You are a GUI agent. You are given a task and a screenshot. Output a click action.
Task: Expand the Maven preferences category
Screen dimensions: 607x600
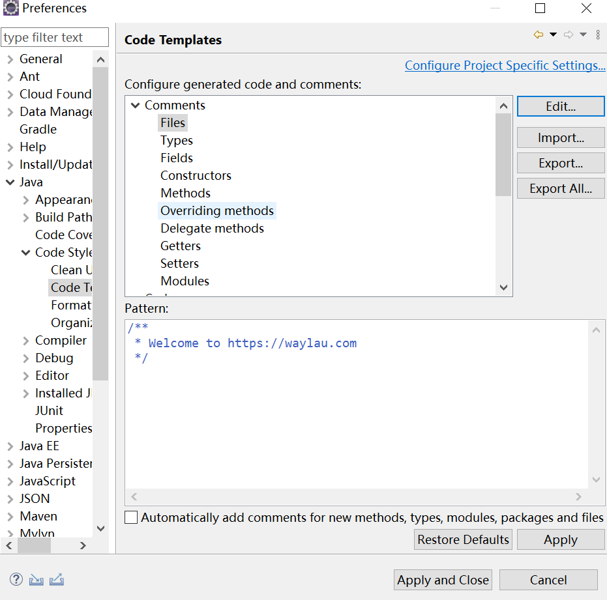click(x=10, y=516)
